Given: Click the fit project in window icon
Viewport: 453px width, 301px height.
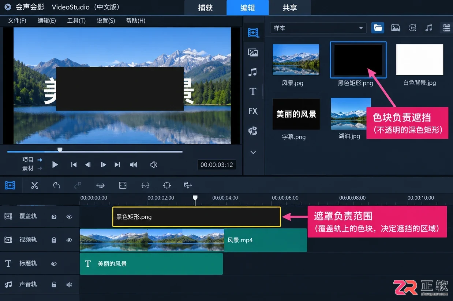Looking at the screenshot, I should pos(123,185).
